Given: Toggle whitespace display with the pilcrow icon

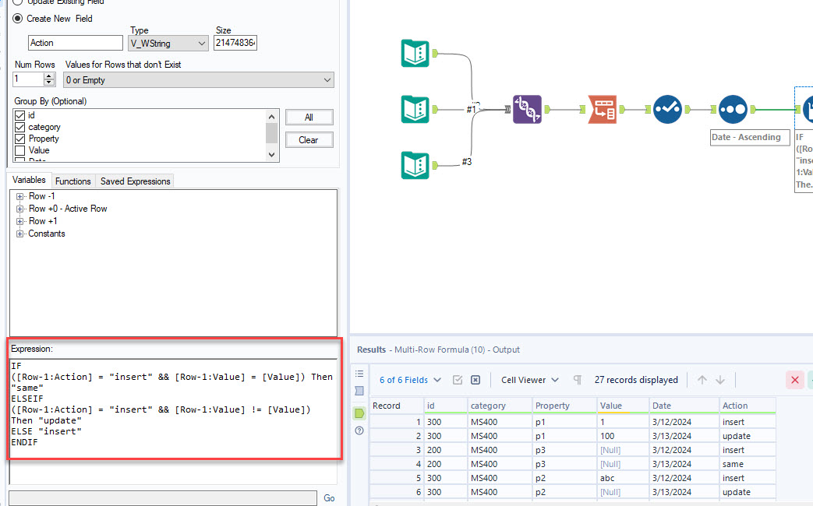Looking at the screenshot, I should coord(578,380).
